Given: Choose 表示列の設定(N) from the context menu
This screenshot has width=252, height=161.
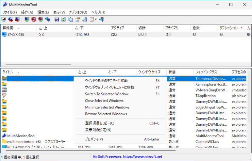Looking at the screenshot, I should [x=120, y=130].
